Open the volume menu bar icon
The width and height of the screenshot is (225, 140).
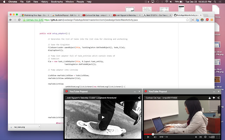[x=171, y=2]
